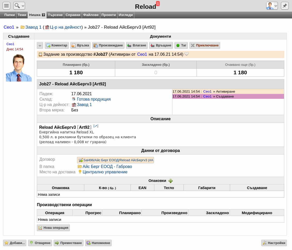The width and height of the screenshot is (292, 250).
Task: Click the pin icon at top right
Action: pos(285,6)
